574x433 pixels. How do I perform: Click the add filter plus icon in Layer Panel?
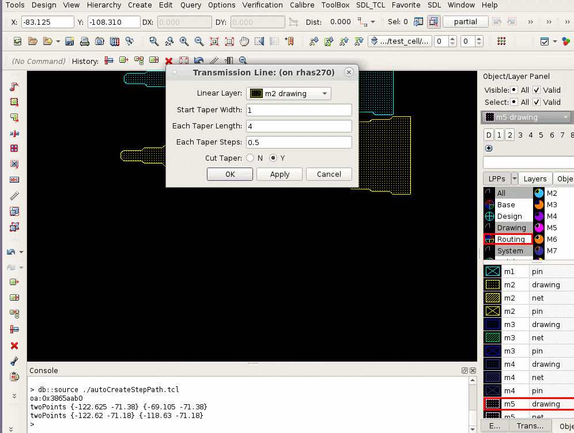point(489,148)
